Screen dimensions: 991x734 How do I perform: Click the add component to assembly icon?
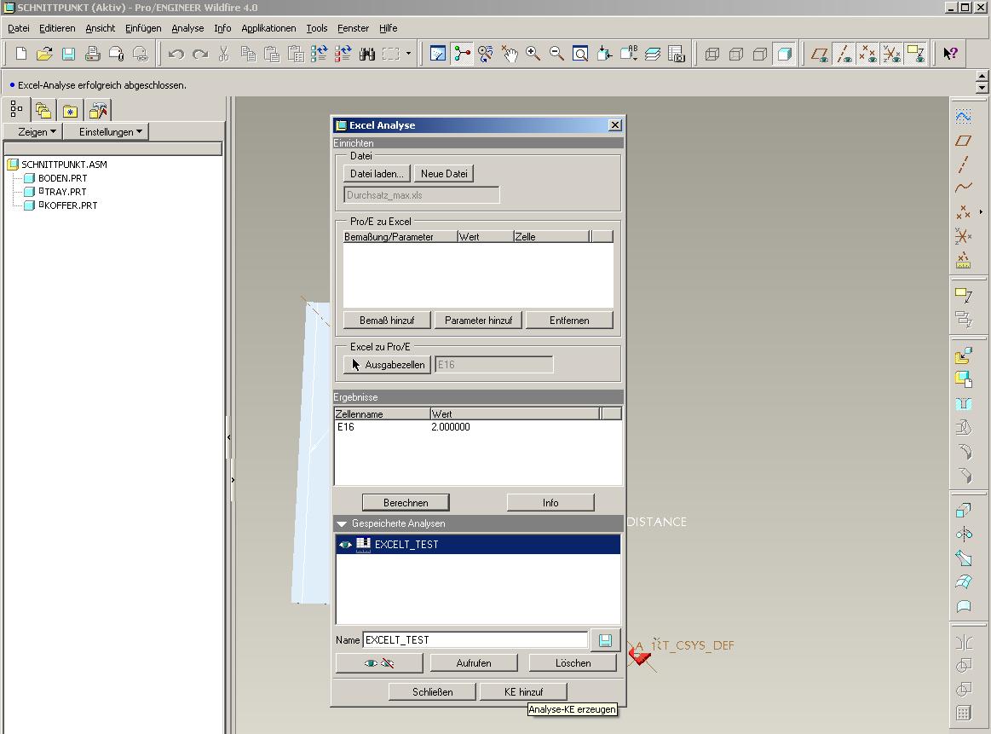click(x=963, y=355)
